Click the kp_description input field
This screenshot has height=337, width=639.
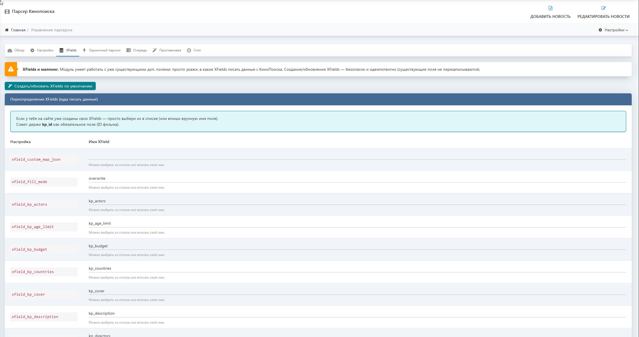(x=357, y=313)
